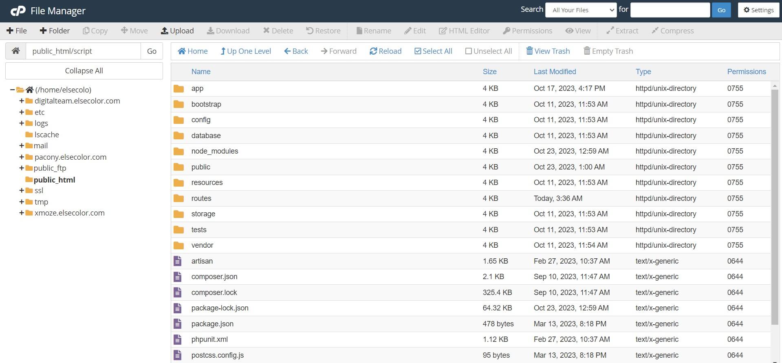Open the Settings button
The height and width of the screenshot is (363, 782).
click(x=758, y=10)
